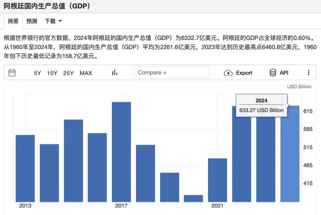Click the shortest bar for 2020

[x=194, y=198]
